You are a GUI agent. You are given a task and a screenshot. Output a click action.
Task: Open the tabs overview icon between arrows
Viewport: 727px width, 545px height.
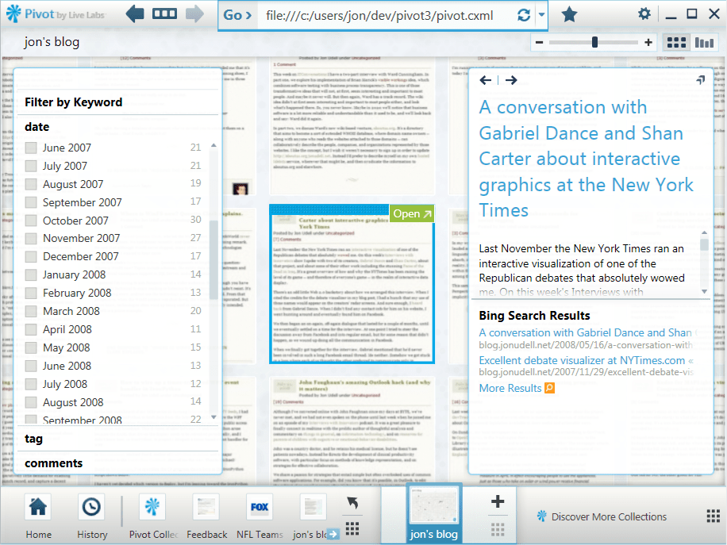[x=164, y=14]
